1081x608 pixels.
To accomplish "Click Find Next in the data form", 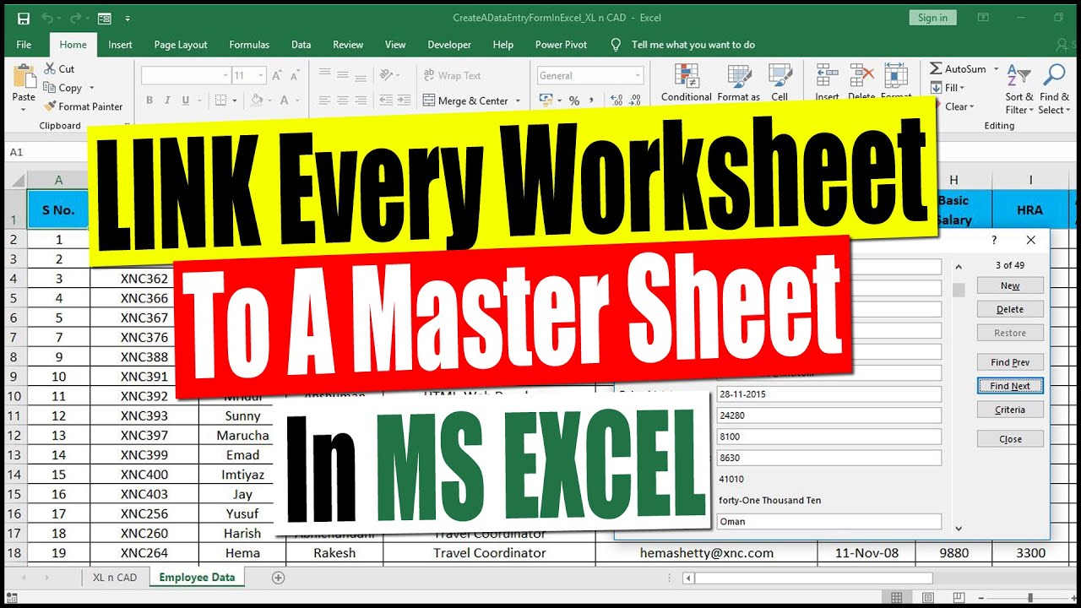I will pos(1010,386).
